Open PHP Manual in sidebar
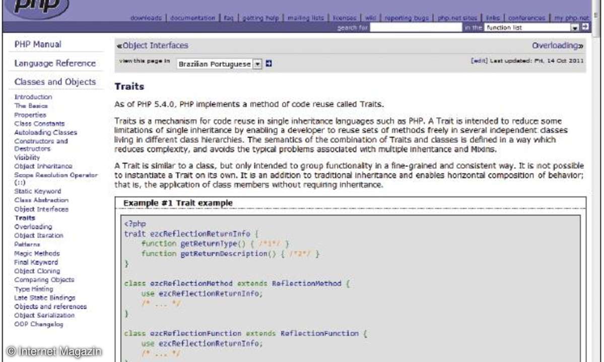Screen dimensions: 604x362 click(38, 44)
